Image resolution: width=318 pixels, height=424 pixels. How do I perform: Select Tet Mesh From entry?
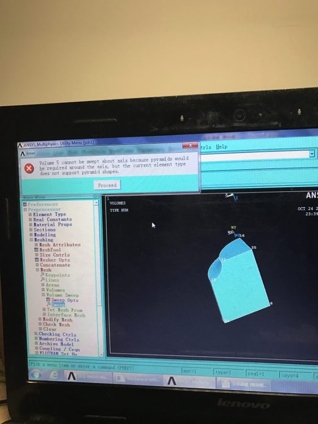[65, 310]
